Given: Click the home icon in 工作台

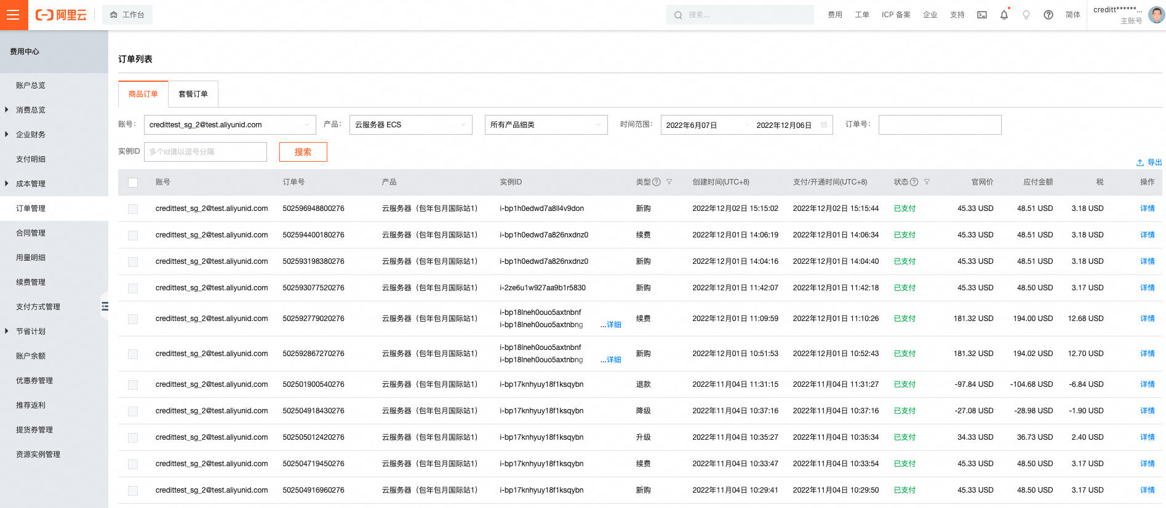Looking at the screenshot, I should 114,15.
